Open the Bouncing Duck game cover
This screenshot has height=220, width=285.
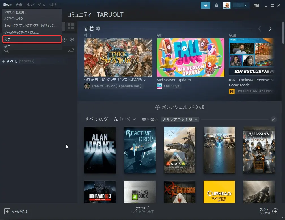pyautogui.click(x=140, y=192)
